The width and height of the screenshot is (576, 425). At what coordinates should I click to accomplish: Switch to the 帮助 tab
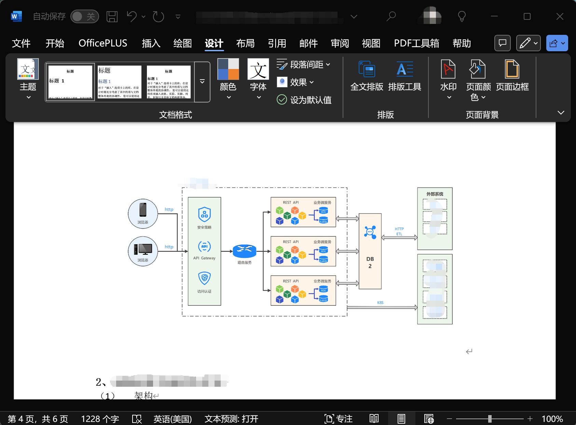tap(462, 43)
